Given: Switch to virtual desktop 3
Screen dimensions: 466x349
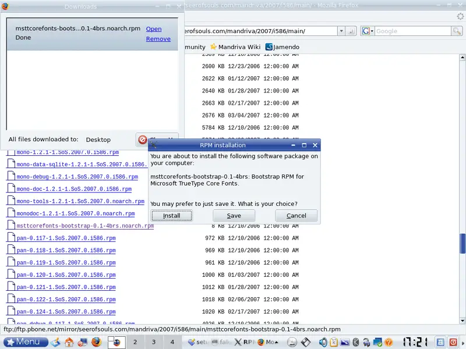Looking at the screenshot, I should point(154,342).
